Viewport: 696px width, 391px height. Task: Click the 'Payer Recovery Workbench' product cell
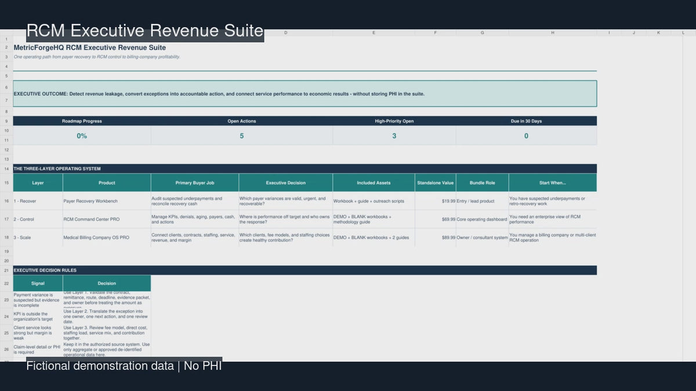coord(107,201)
